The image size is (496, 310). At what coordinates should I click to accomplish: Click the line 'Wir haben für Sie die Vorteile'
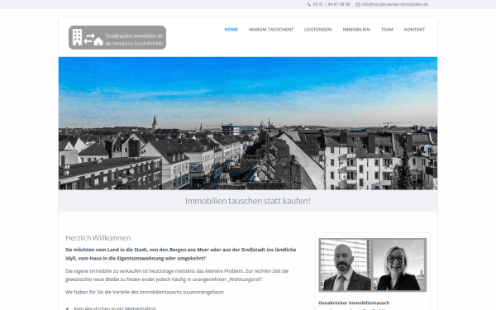[x=145, y=292]
